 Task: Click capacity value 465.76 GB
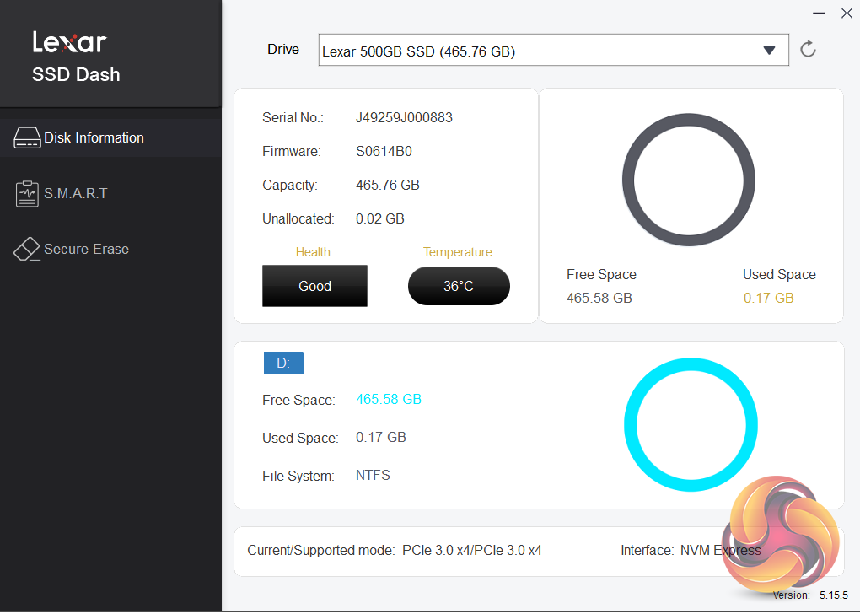pos(388,185)
